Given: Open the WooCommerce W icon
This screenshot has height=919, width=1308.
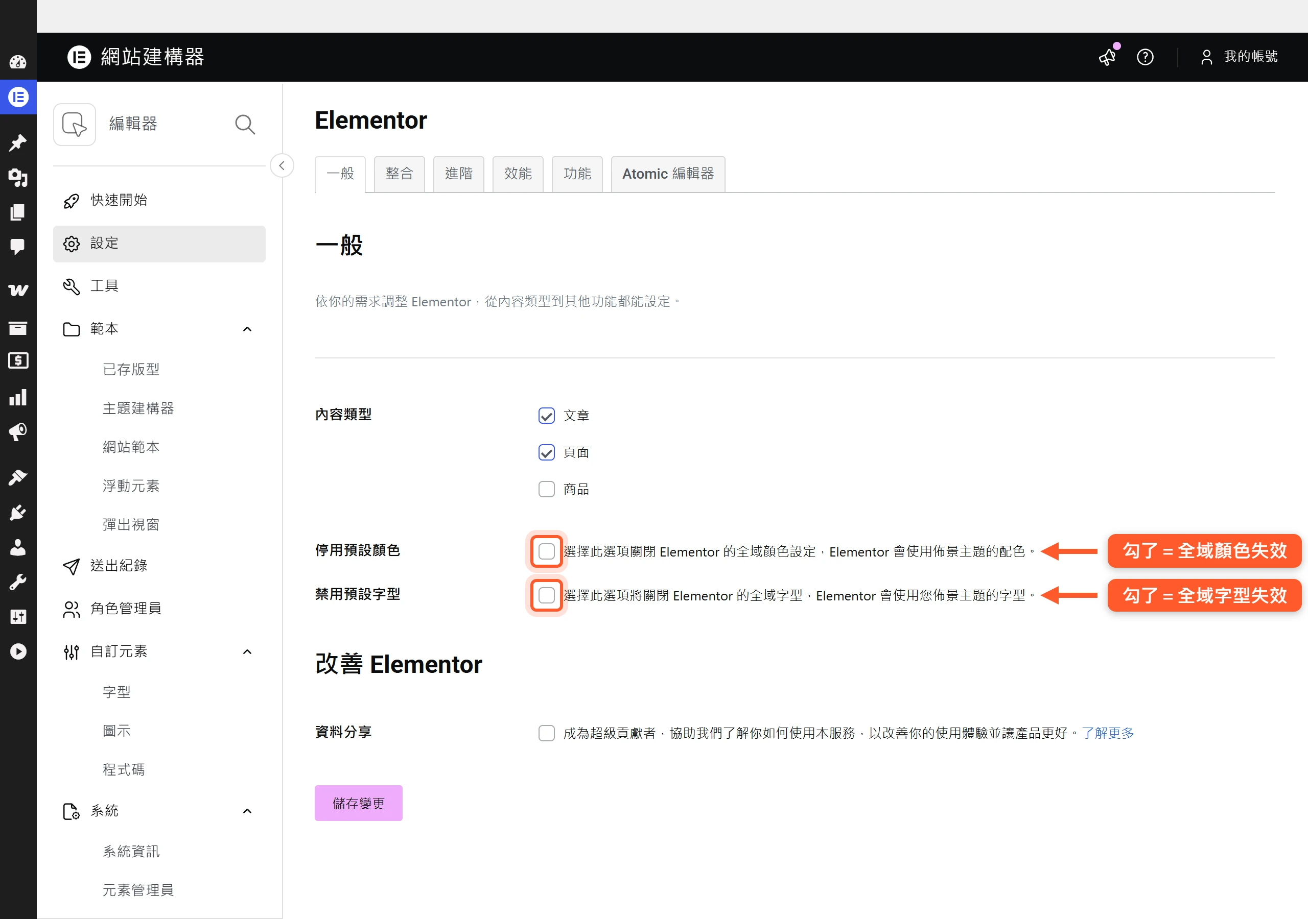Looking at the screenshot, I should pyautogui.click(x=18, y=290).
